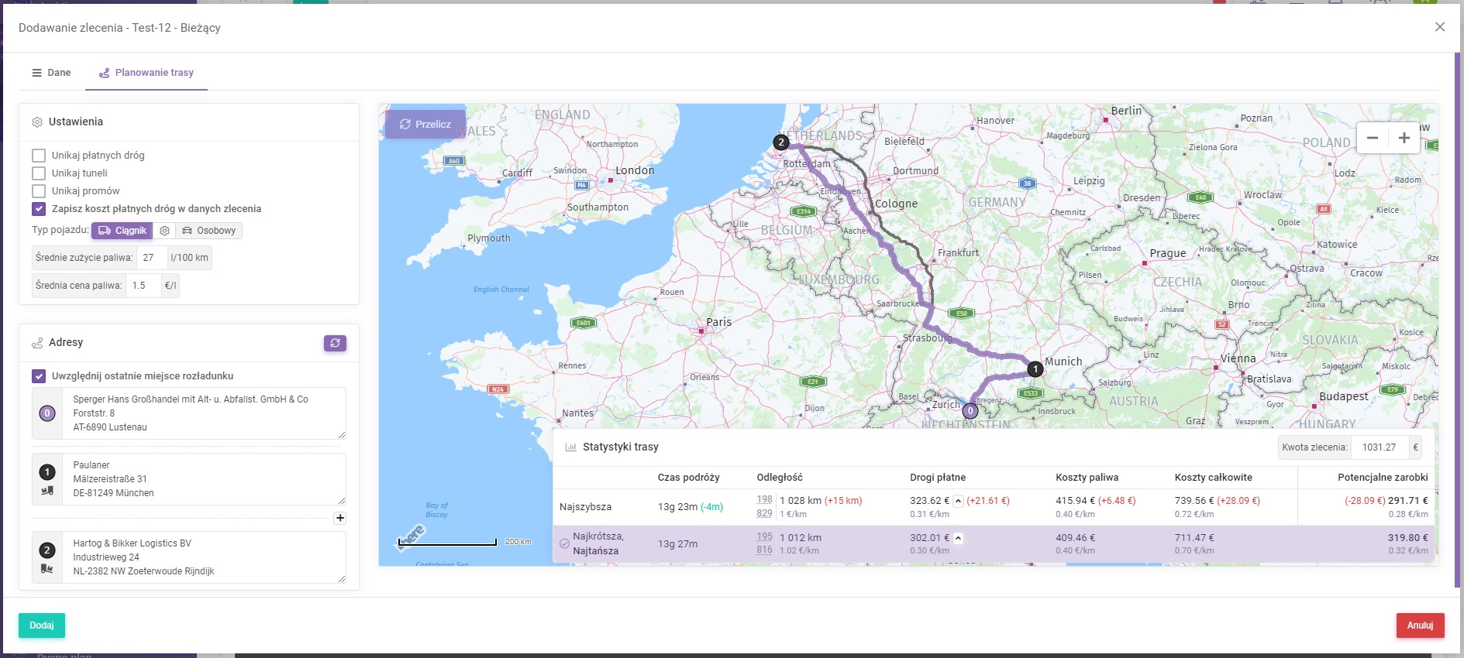Click the Statystyki trasy chart icon
1464x658 pixels.
570,447
